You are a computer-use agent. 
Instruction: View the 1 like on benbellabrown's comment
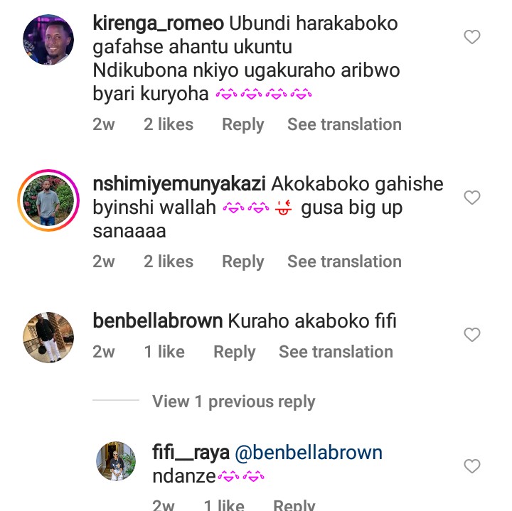pyautogui.click(x=164, y=352)
